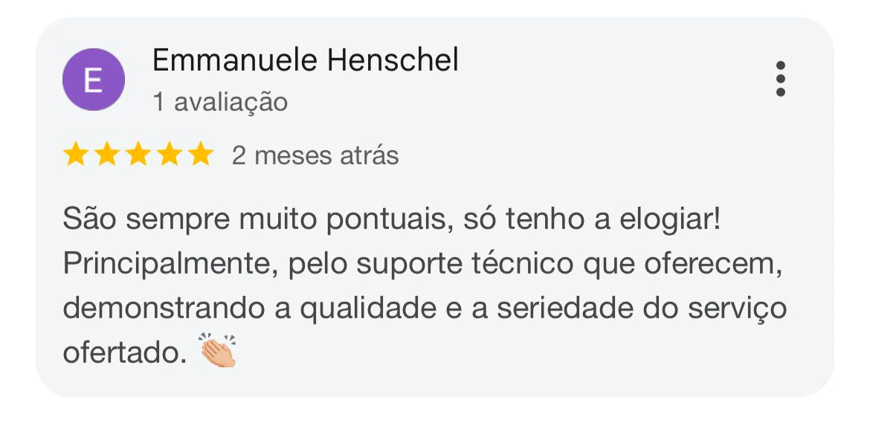Click the line "São sempre muito pontuais"
This screenshot has height=426, width=870.
[x=254, y=219]
